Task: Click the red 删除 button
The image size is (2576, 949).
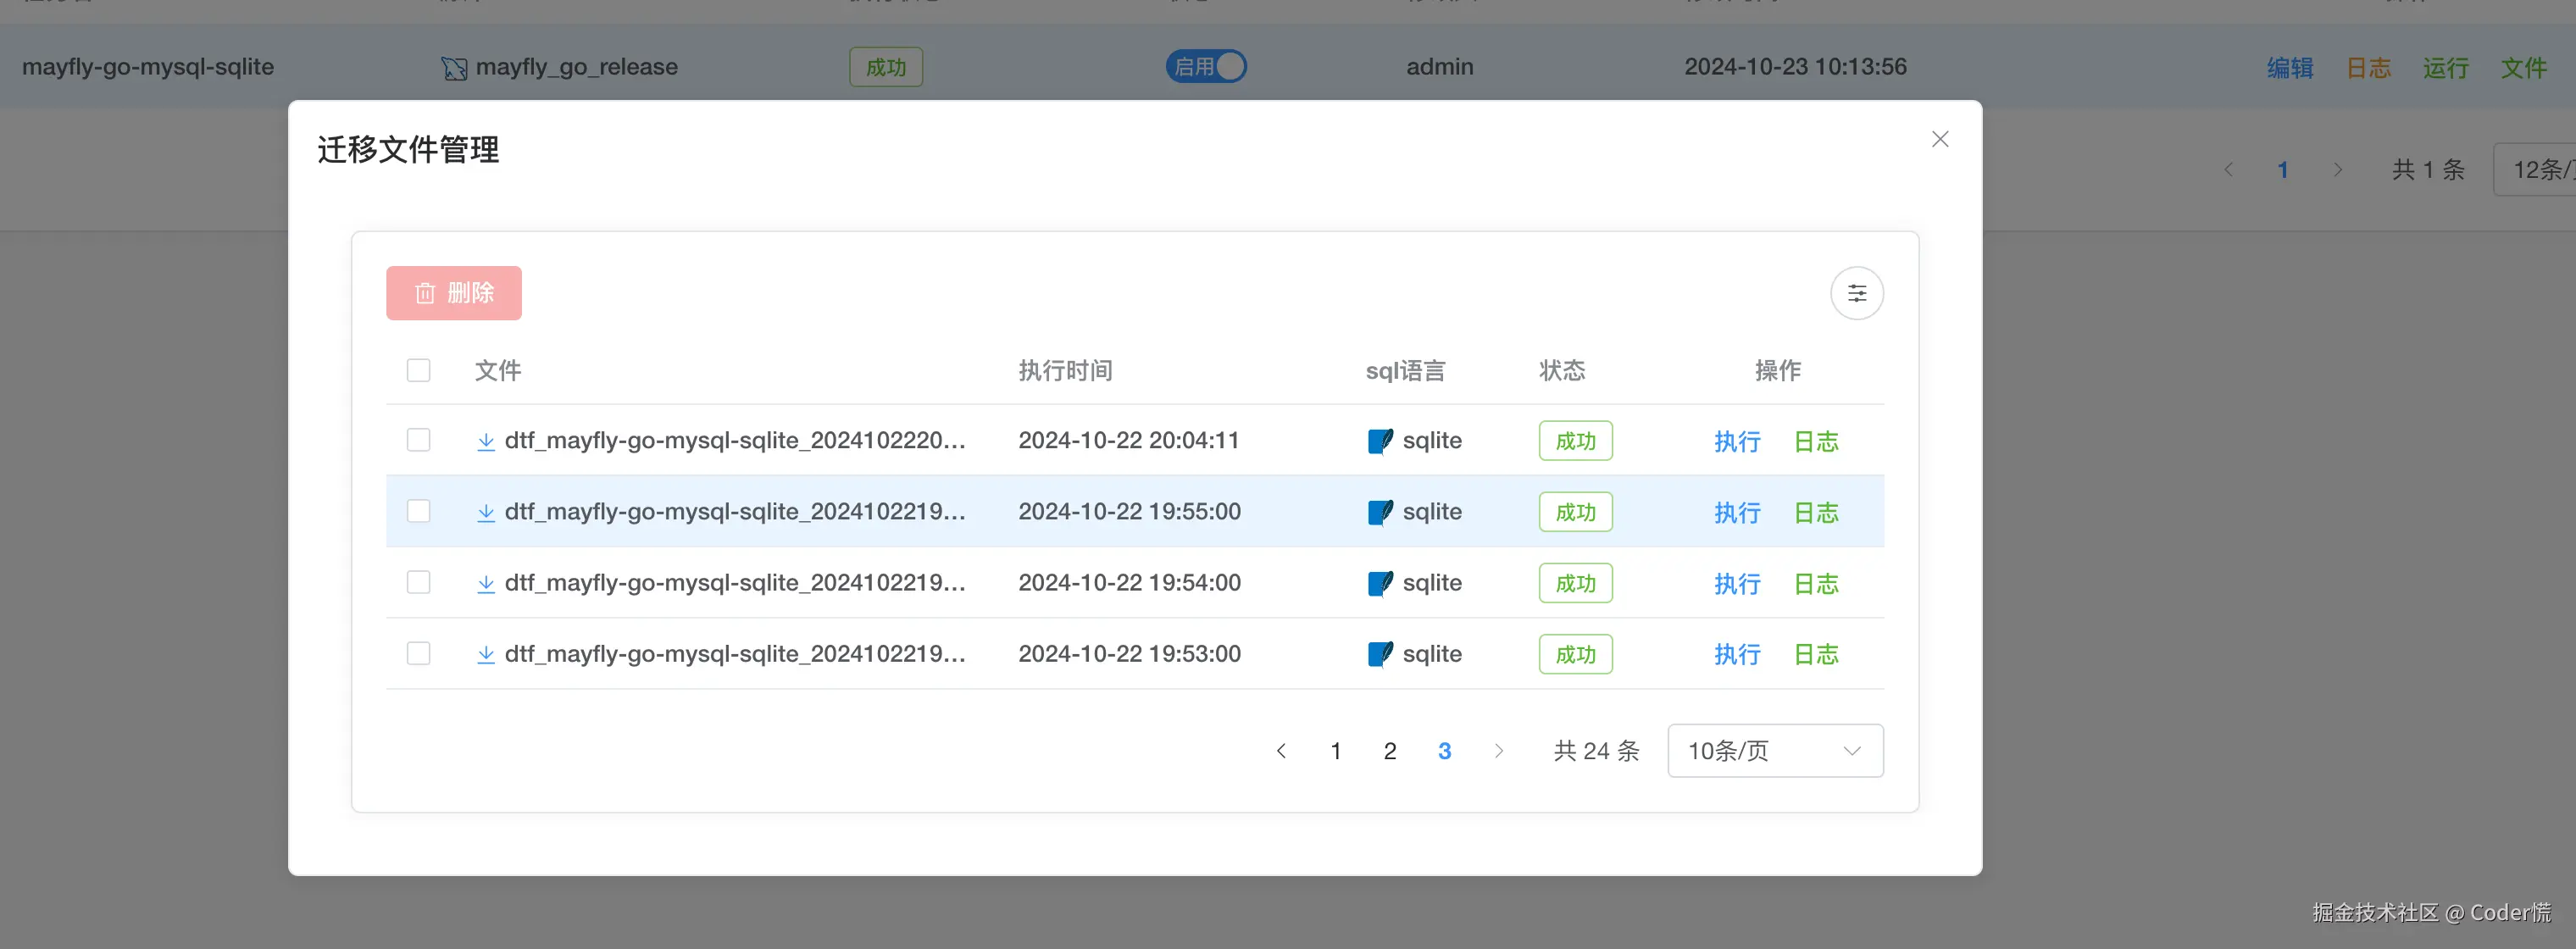Action: click(454, 293)
